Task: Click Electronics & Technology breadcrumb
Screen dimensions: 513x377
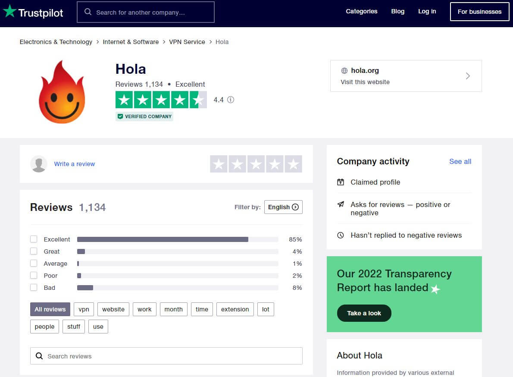Action: coord(56,42)
